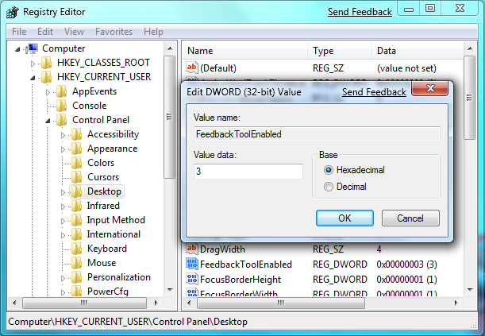Click the FocusBorderHeight DWORD icon
This screenshot has height=336, width=485.
192,279
